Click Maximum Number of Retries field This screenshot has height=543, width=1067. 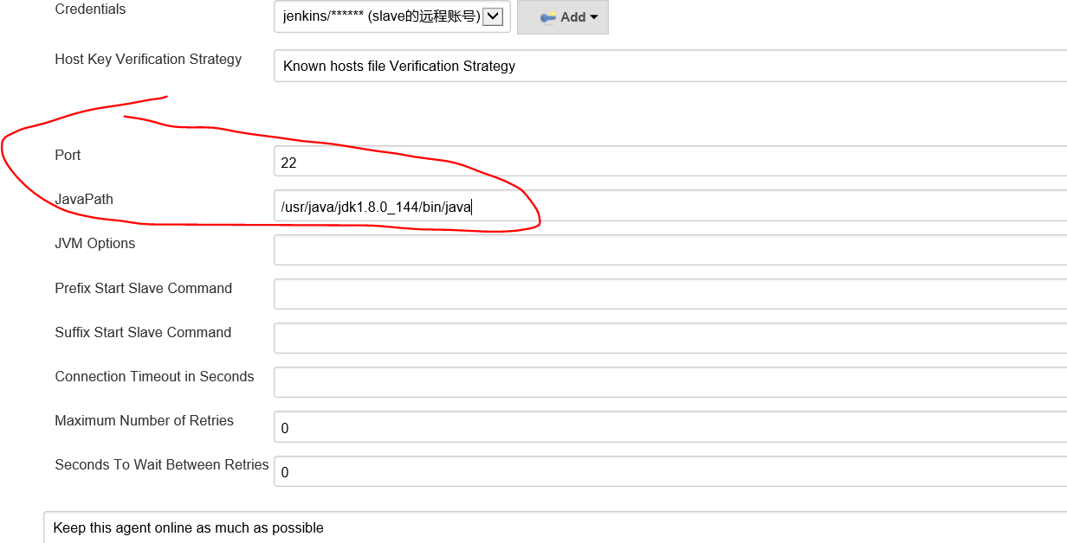tap(670, 427)
